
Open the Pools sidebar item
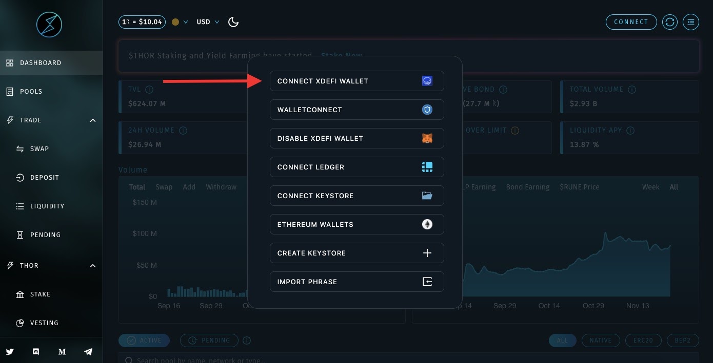51,92
